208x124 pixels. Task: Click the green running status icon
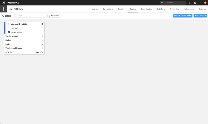pos(8,24)
